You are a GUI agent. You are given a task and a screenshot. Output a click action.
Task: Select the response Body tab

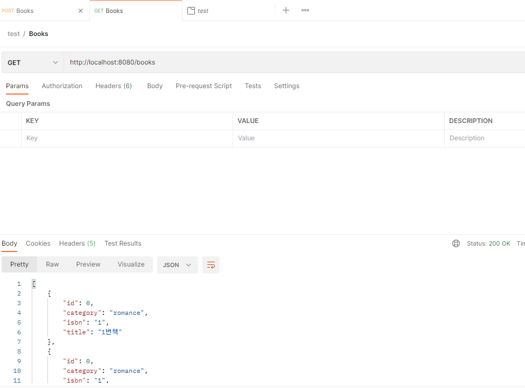tap(9, 243)
